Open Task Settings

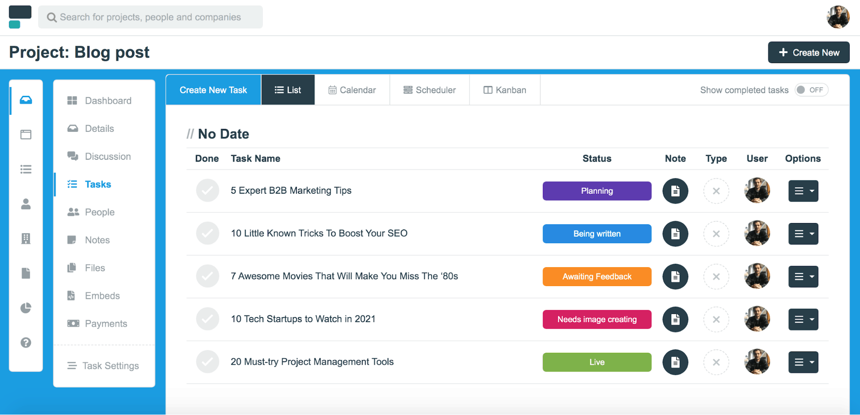click(103, 366)
